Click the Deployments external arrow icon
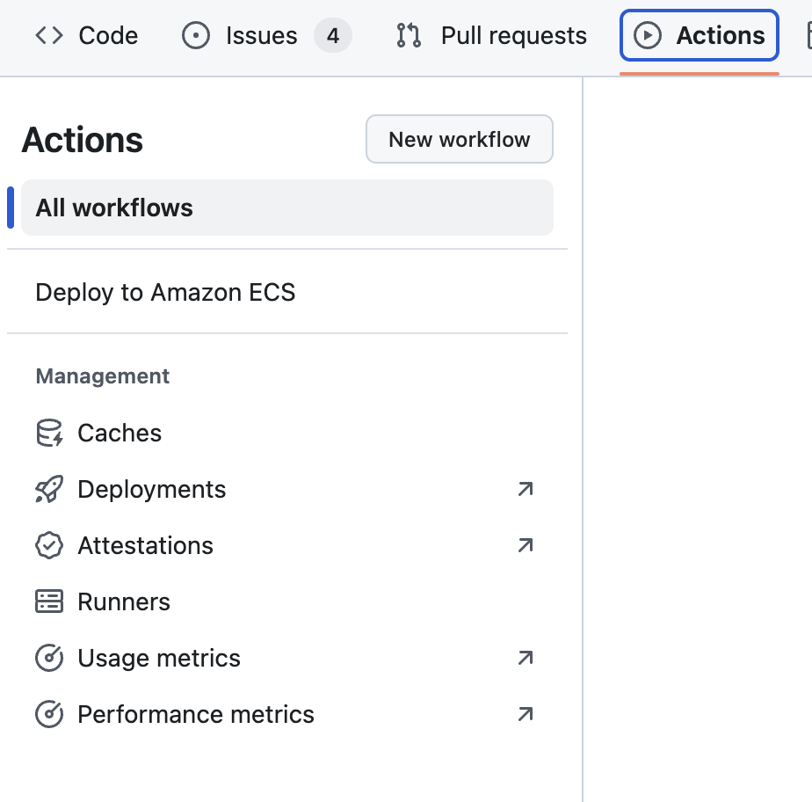 click(526, 489)
